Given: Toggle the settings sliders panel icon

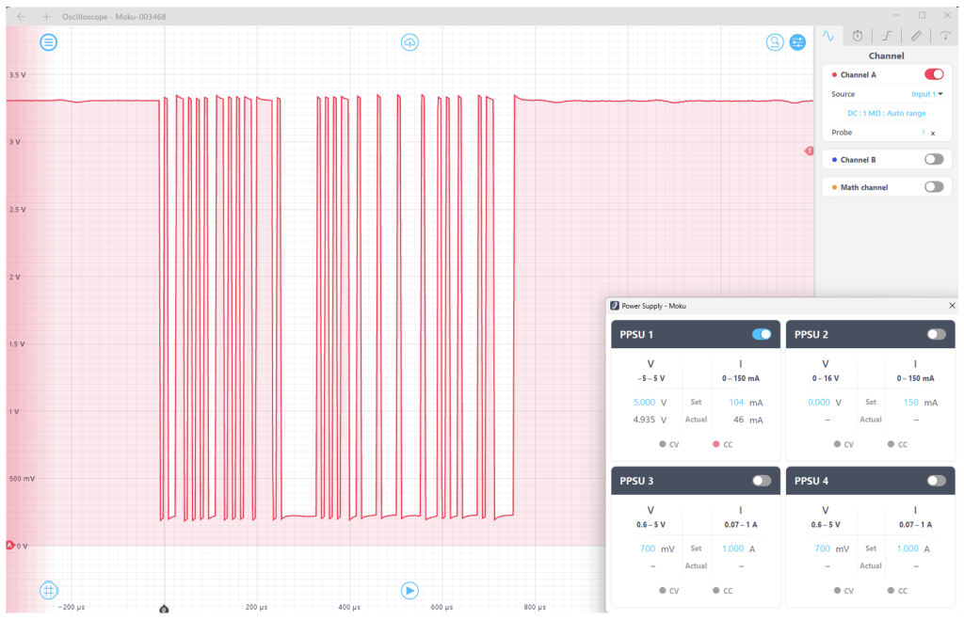Looking at the screenshot, I should [797, 42].
